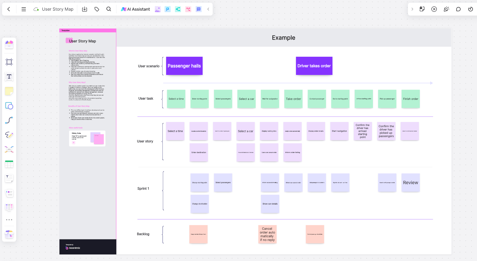This screenshot has width=477, height=261.
Task: Open AI Assistant
Action: [135, 9]
